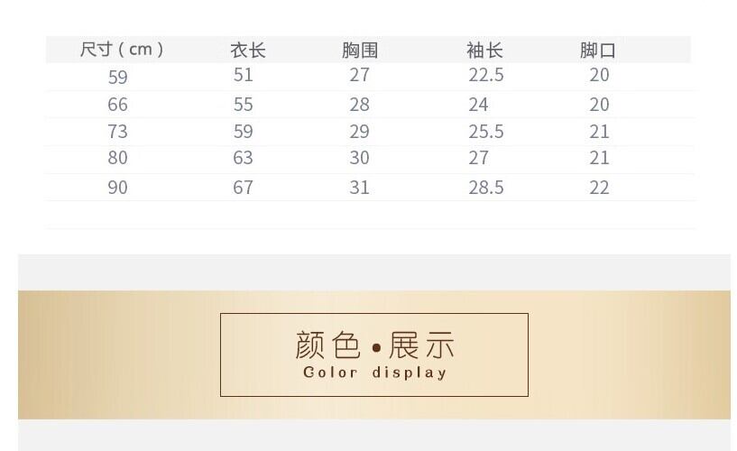Click size 80 in the size column
The width and height of the screenshot is (737, 451).
click(x=118, y=158)
